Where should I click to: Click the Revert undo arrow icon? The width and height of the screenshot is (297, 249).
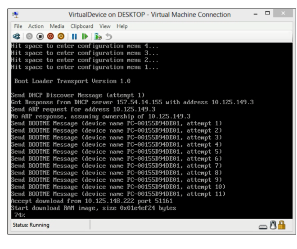pos(109,36)
